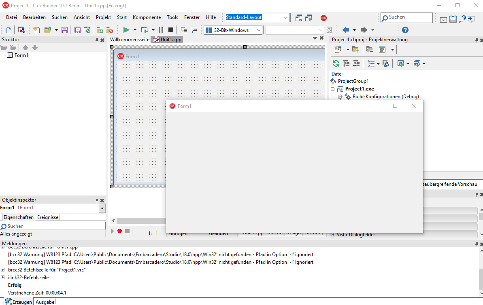Click the Save desktop layout icon
Image resolution: width=483 pixels, height=305 pixels.
point(298,18)
